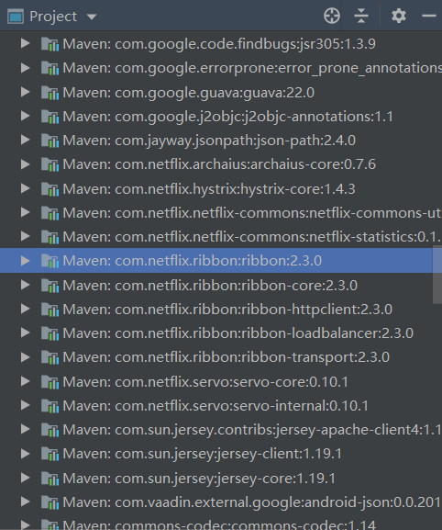This screenshot has height=530, width=442.
Task: Click library icon of jersey-core:1.19.1
Action: (x=50, y=479)
